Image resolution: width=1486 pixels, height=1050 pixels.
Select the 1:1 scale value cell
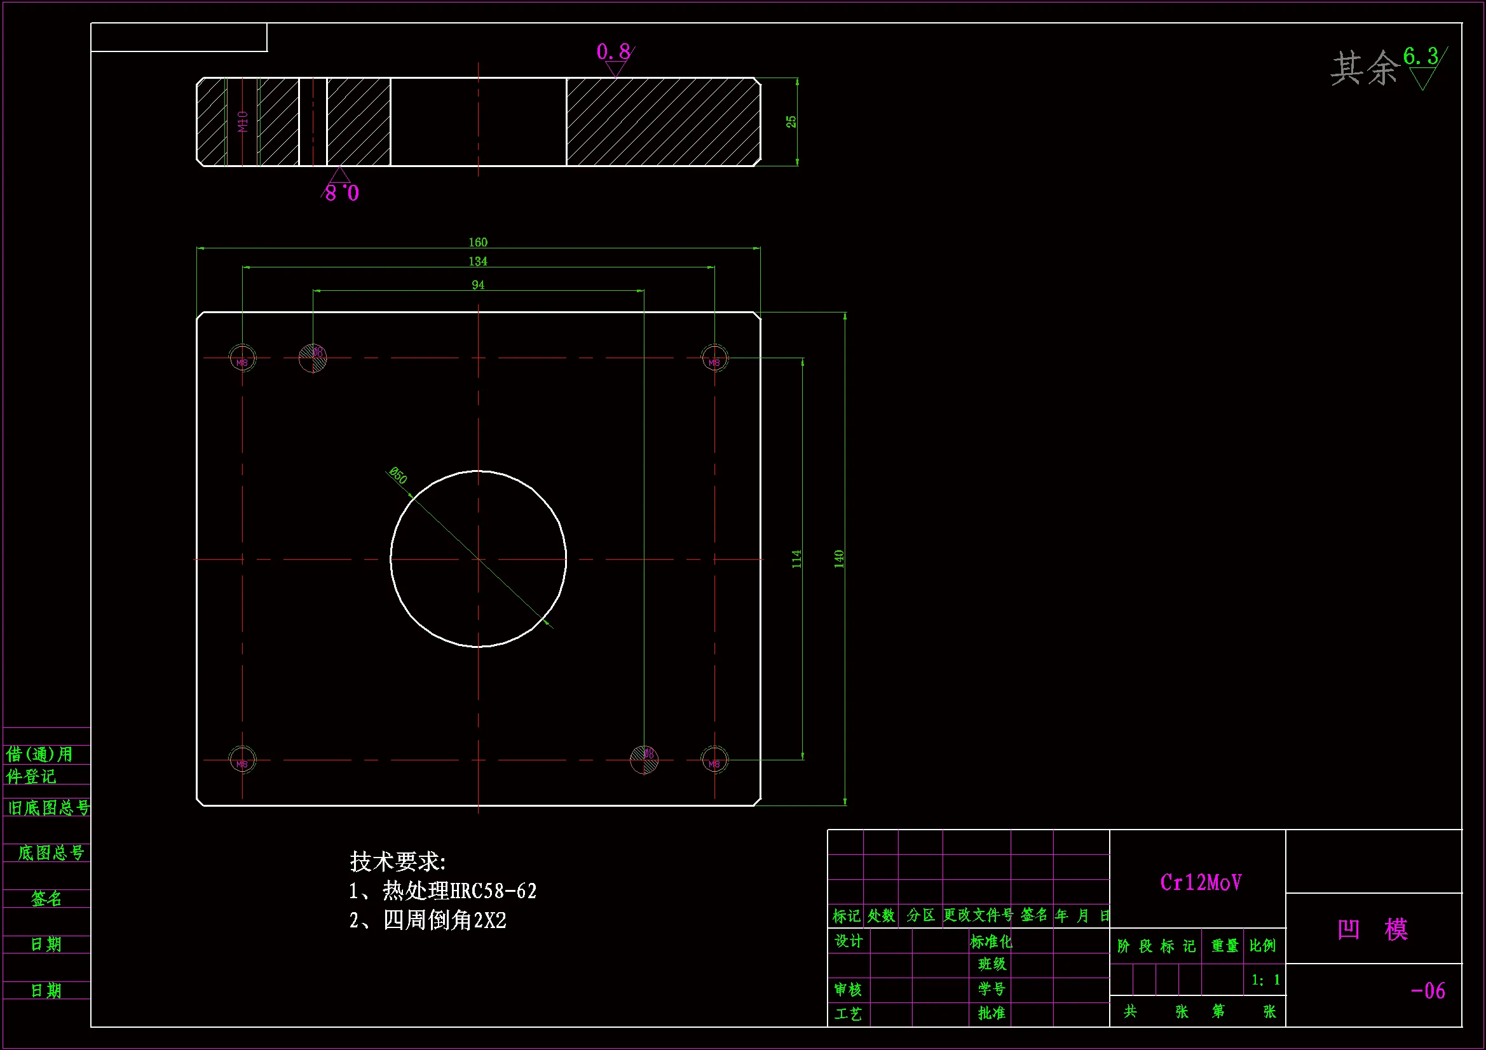tap(1265, 980)
